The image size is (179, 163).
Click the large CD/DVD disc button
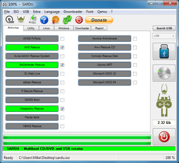click(164, 73)
